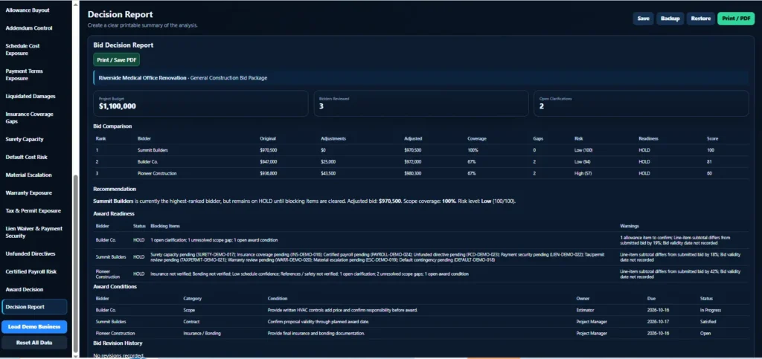
Task: Click Estimator owner cell
Action: click(x=585, y=310)
